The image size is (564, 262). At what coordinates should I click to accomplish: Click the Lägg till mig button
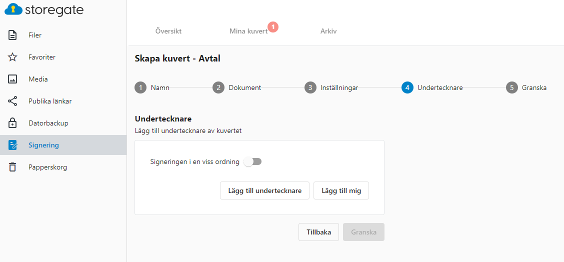(x=341, y=190)
